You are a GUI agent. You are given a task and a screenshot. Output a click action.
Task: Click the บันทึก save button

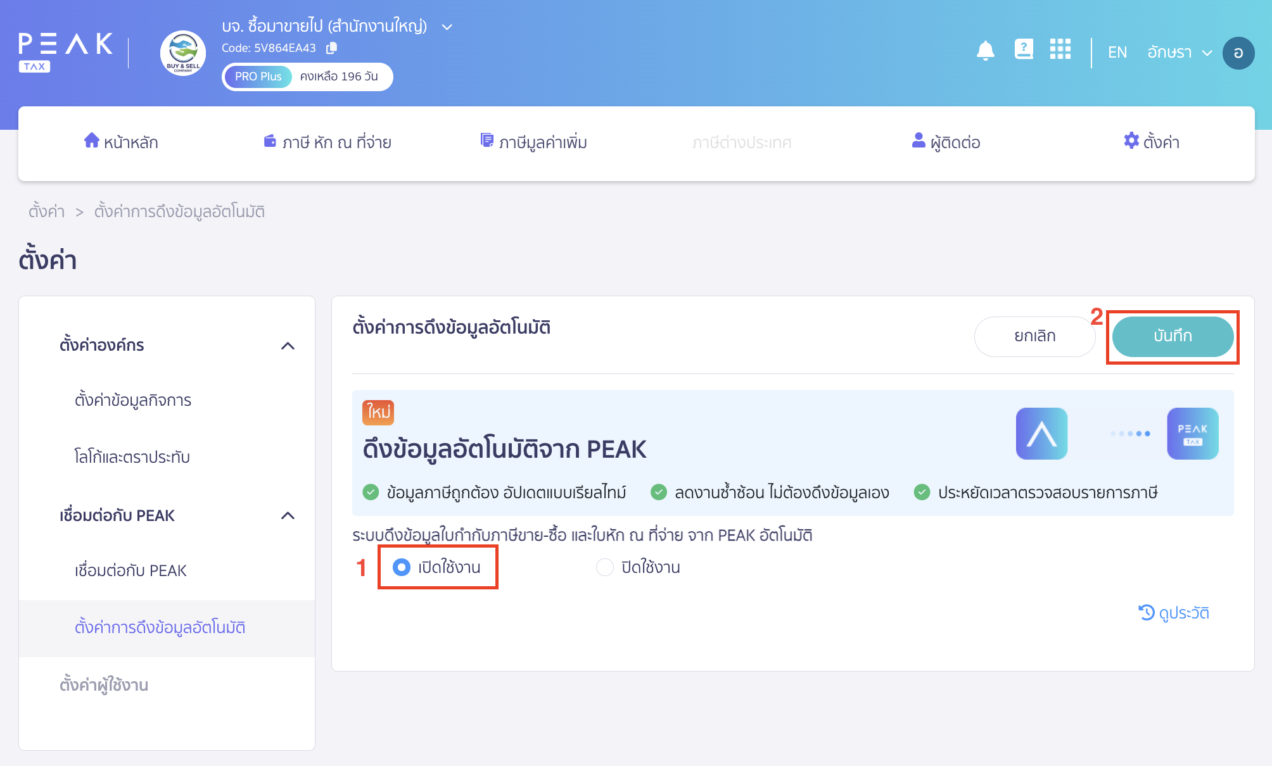1172,336
